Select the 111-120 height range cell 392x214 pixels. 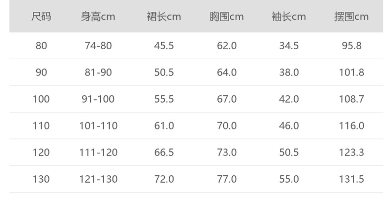(98, 152)
